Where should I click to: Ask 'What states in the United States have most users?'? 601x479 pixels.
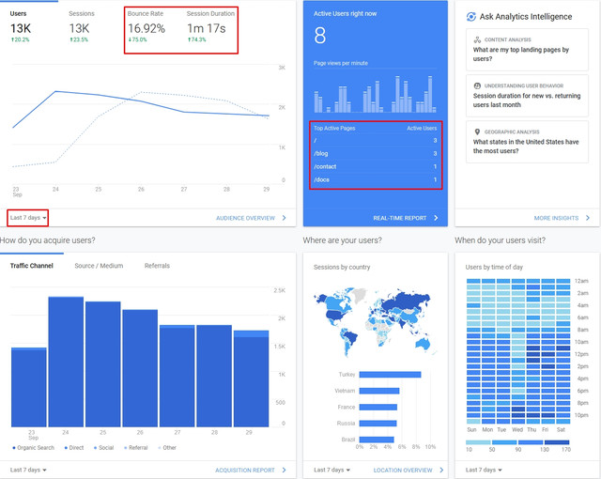[527, 142]
